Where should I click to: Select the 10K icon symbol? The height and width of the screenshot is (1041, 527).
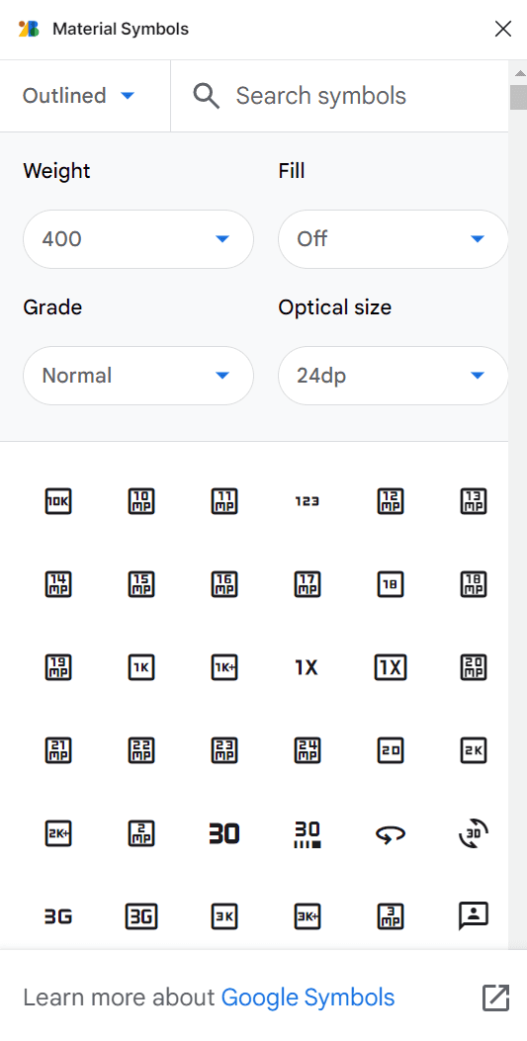point(58,501)
